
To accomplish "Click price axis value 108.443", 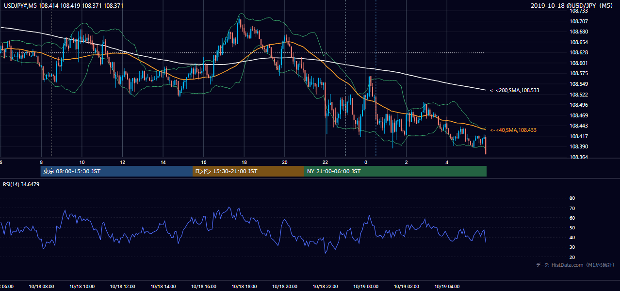I will [x=579, y=126].
